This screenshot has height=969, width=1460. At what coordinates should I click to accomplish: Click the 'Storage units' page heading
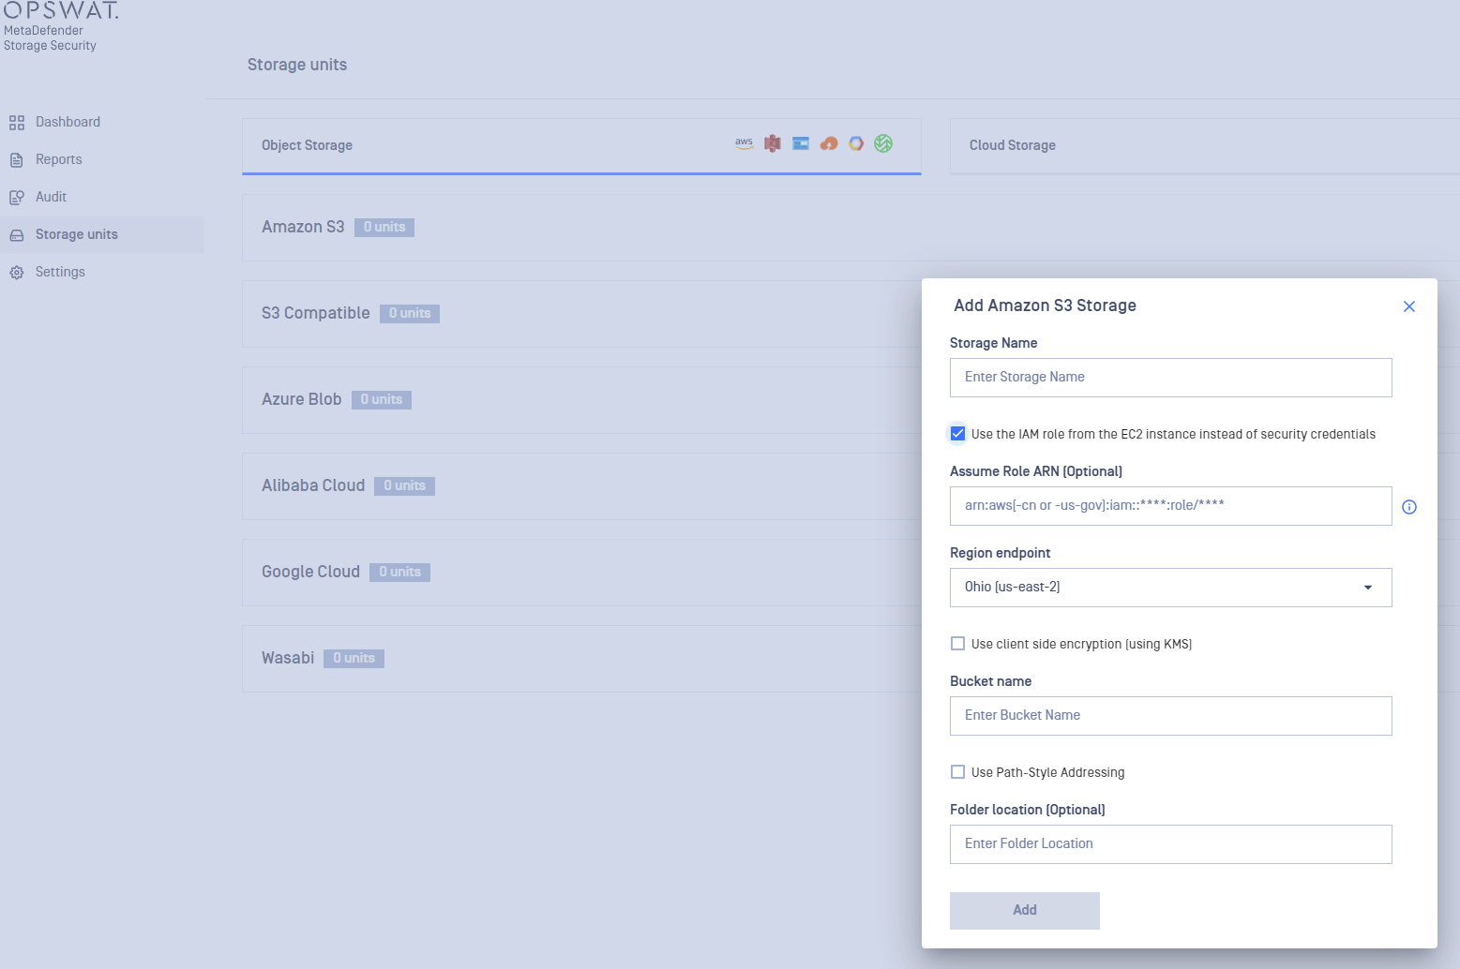tap(297, 65)
